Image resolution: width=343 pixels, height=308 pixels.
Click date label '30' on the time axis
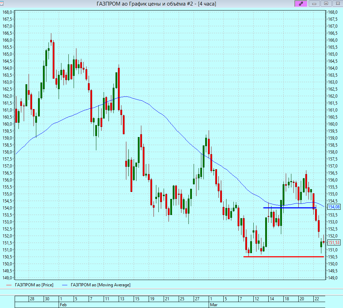pyautogui.click(x=47, y=299)
